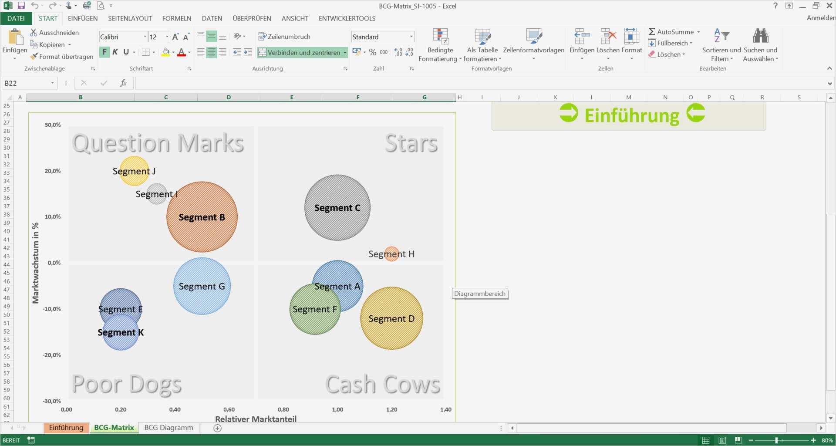Expand the number format Standard dropdown

tap(411, 37)
